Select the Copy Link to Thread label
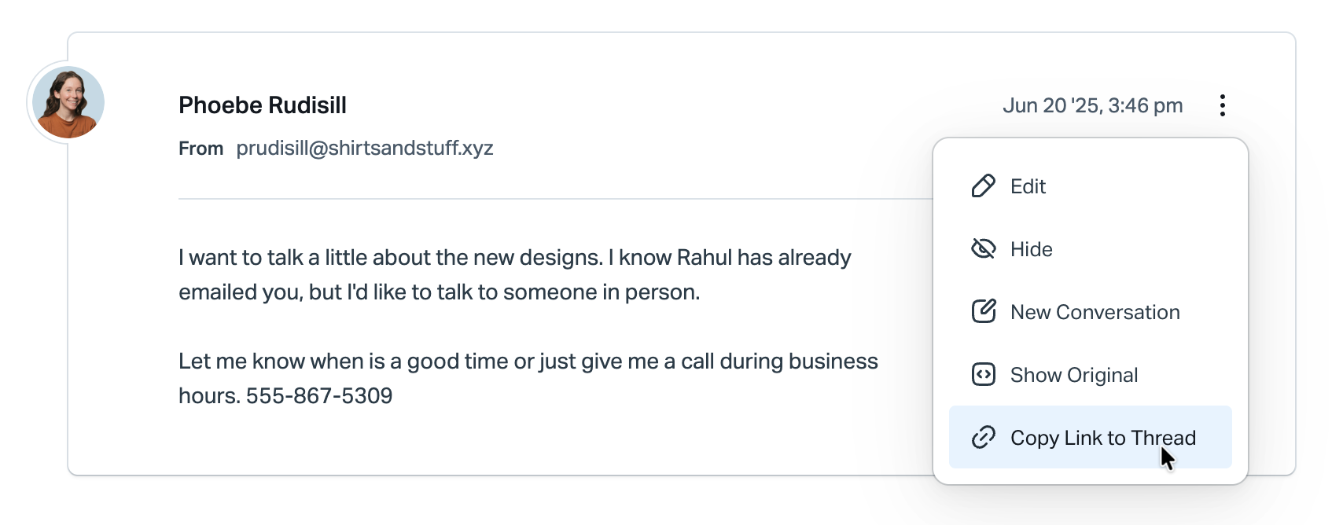 (1102, 438)
